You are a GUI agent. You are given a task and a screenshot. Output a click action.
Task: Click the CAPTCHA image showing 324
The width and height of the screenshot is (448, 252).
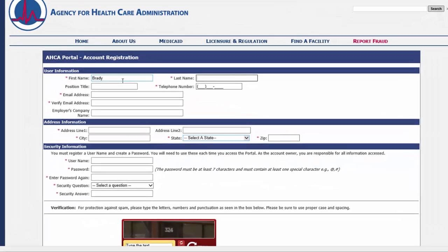pyautogui.click(x=169, y=230)
